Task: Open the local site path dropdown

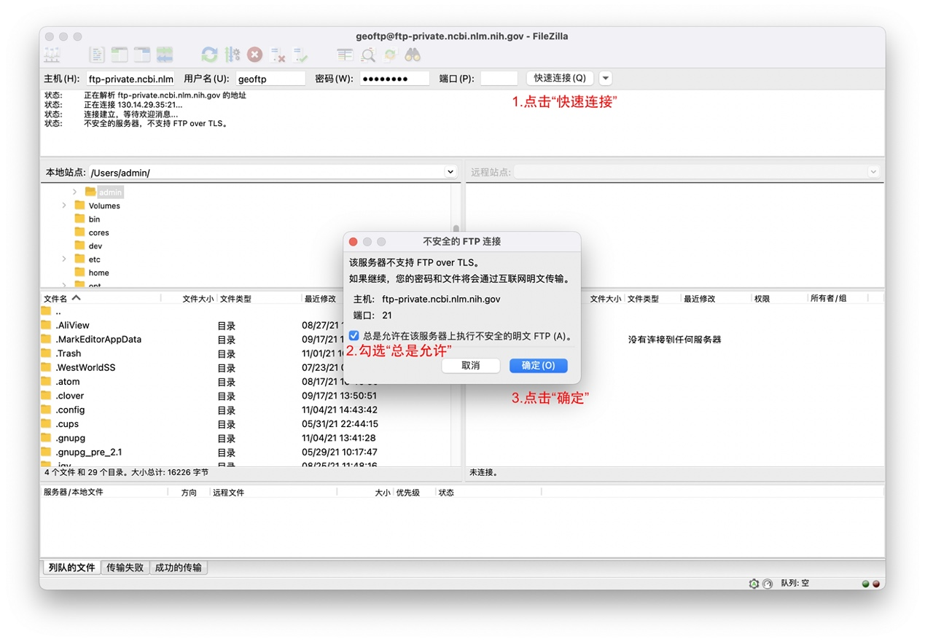Action: 450,171
